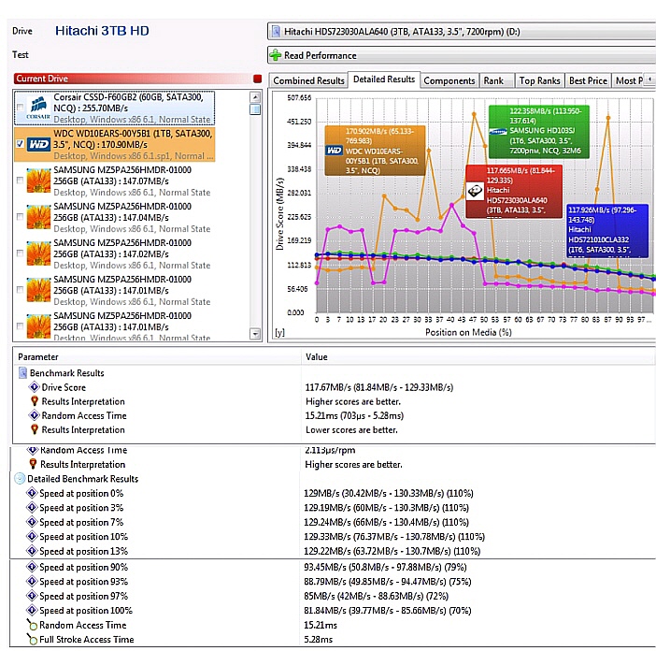Select the Corsair CSSD-F60GB2 list entry
656x651 pixels.
(x=115, y=108)
